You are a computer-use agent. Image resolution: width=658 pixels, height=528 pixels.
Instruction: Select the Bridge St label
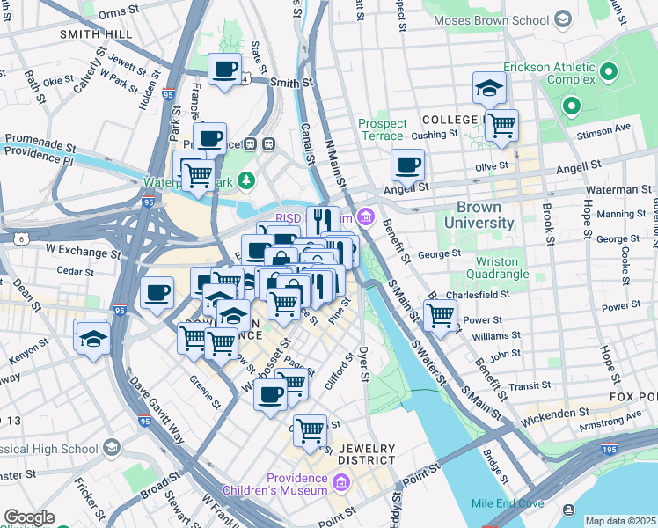pyautogui.click(x=495, y=466)
